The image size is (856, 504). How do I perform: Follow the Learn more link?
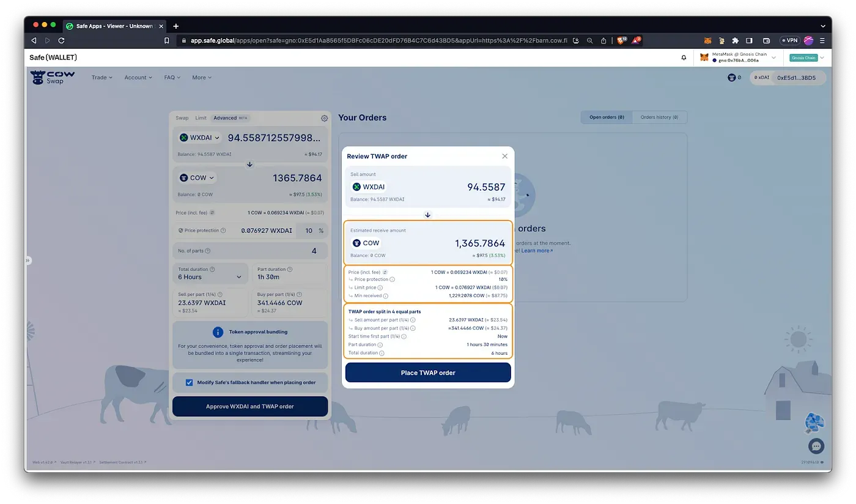537,251
